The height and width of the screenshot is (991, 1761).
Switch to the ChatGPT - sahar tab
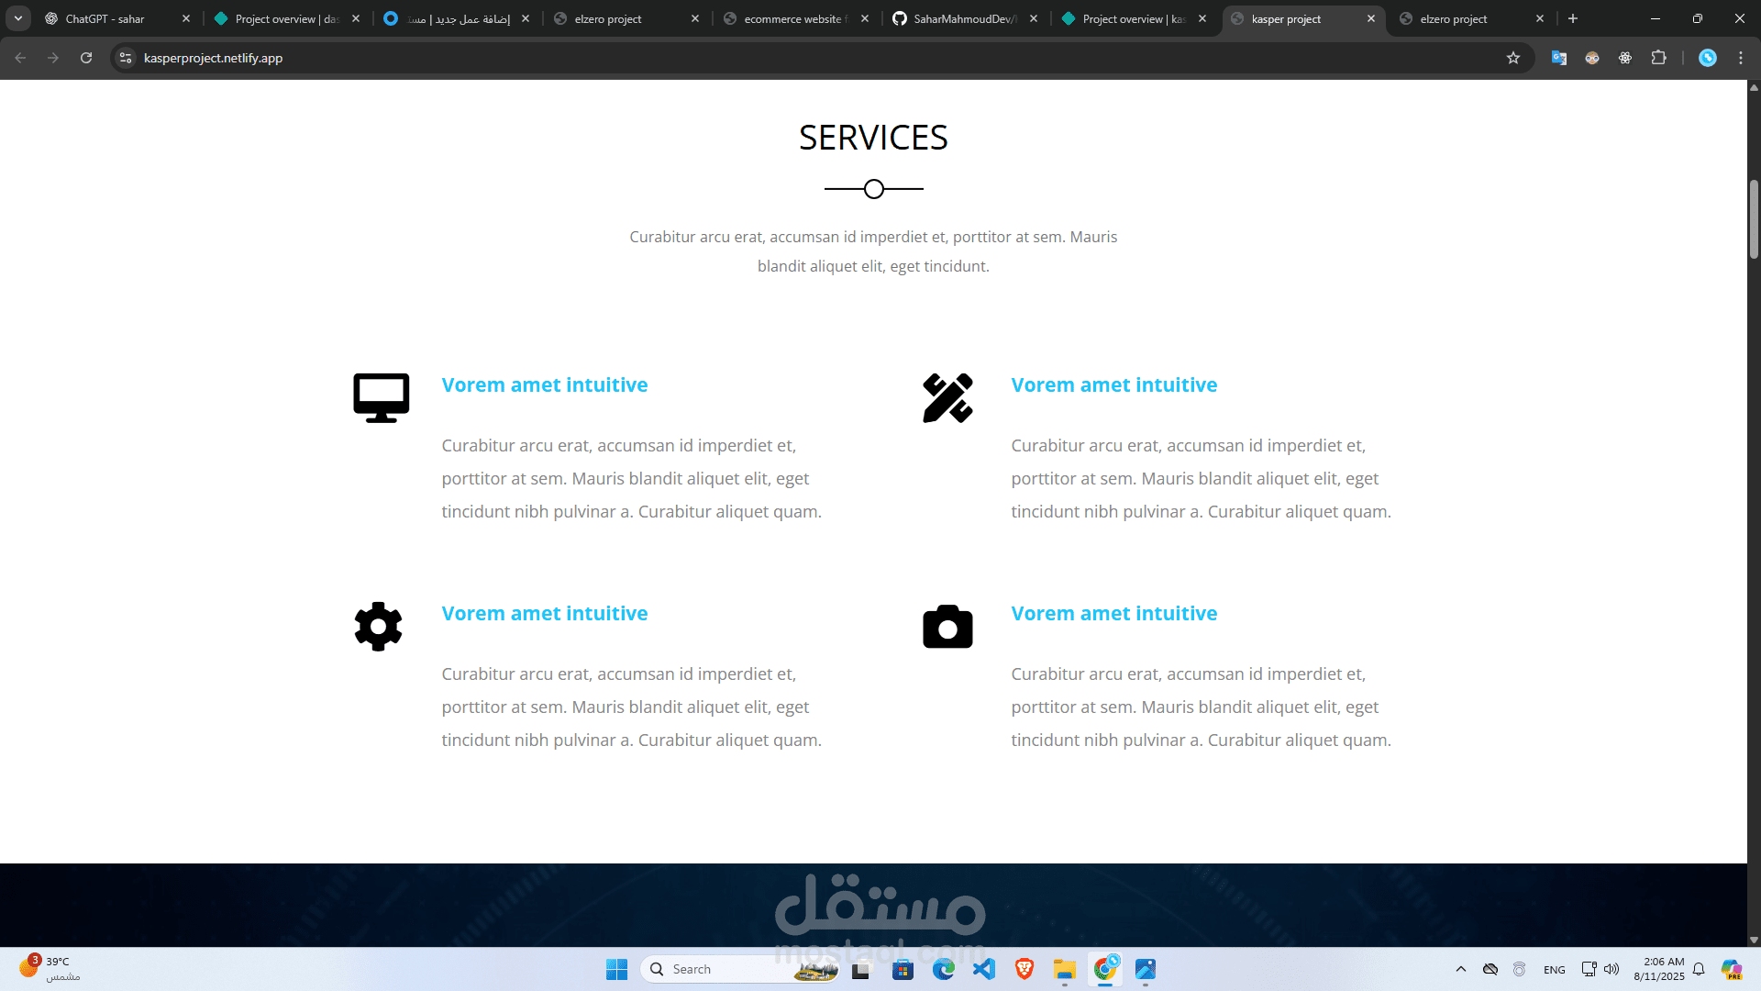coord(105,18)
